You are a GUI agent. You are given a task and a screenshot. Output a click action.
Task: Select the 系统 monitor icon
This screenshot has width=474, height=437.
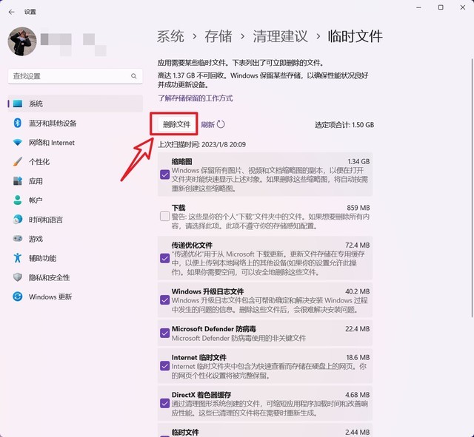tap(18, 104)
